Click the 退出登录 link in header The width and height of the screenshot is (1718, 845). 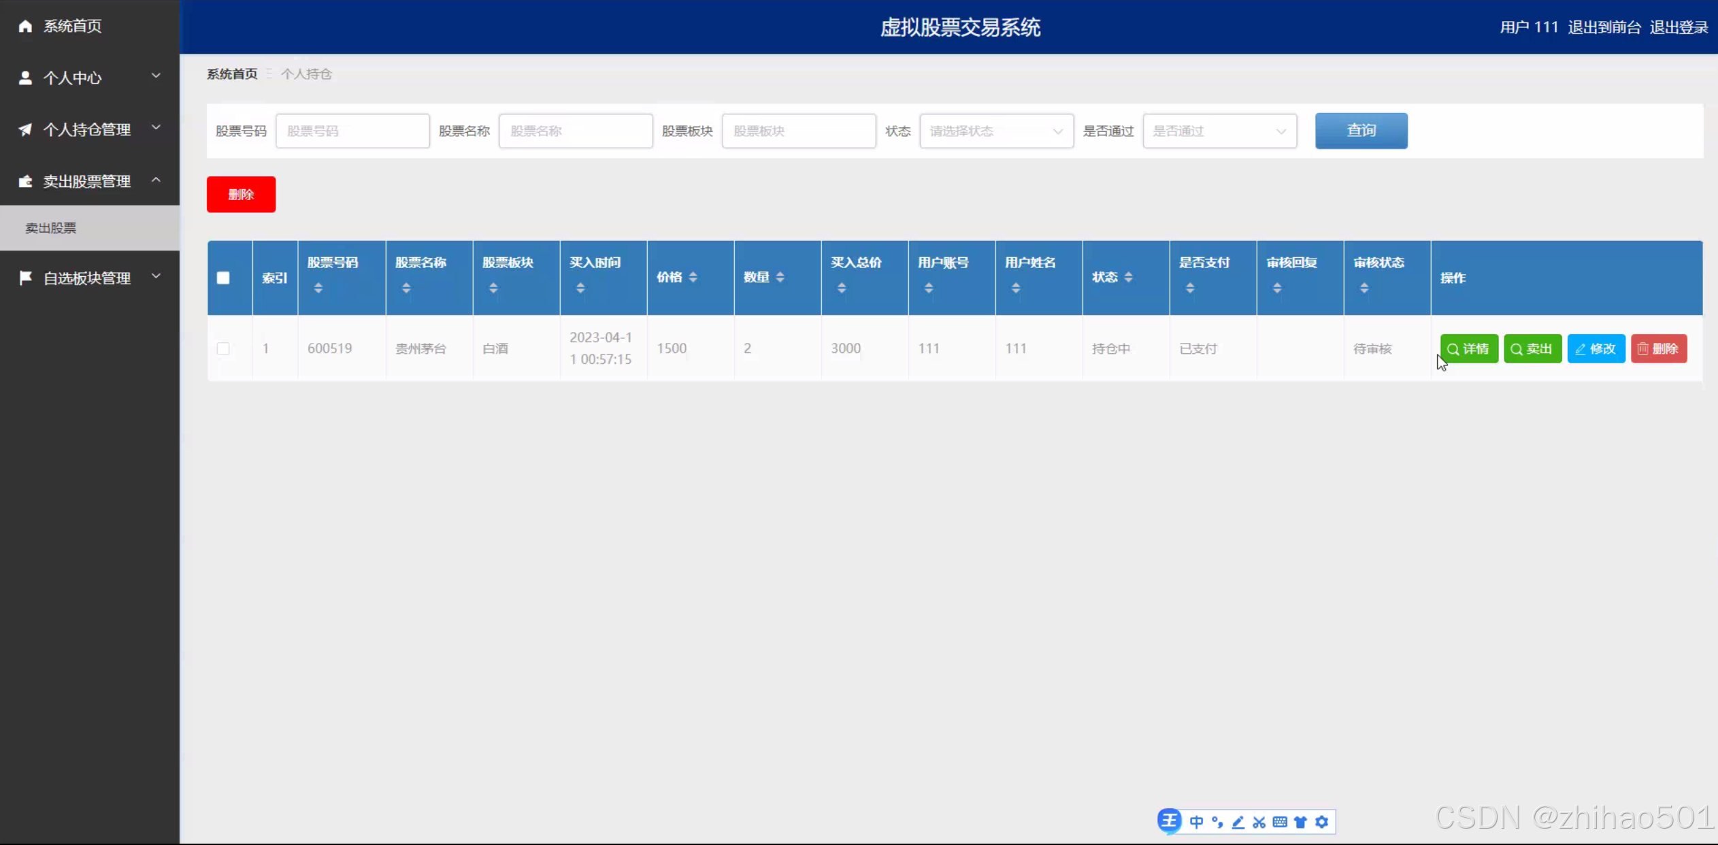pos(1678,27)
